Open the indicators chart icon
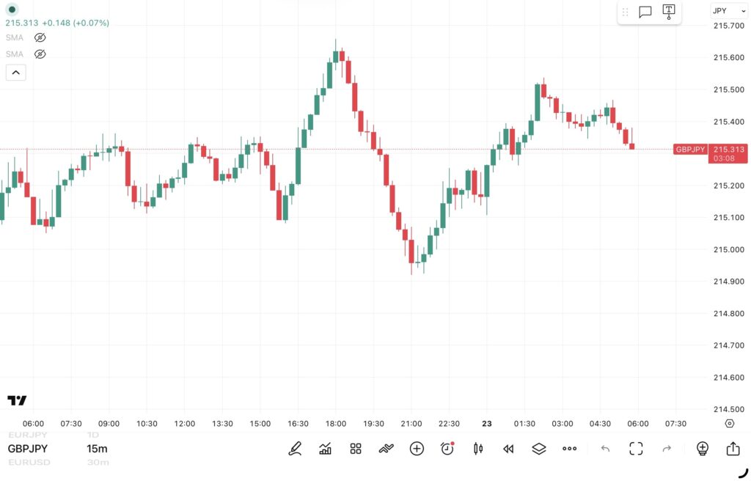751x481 pixels. (326, 448)
